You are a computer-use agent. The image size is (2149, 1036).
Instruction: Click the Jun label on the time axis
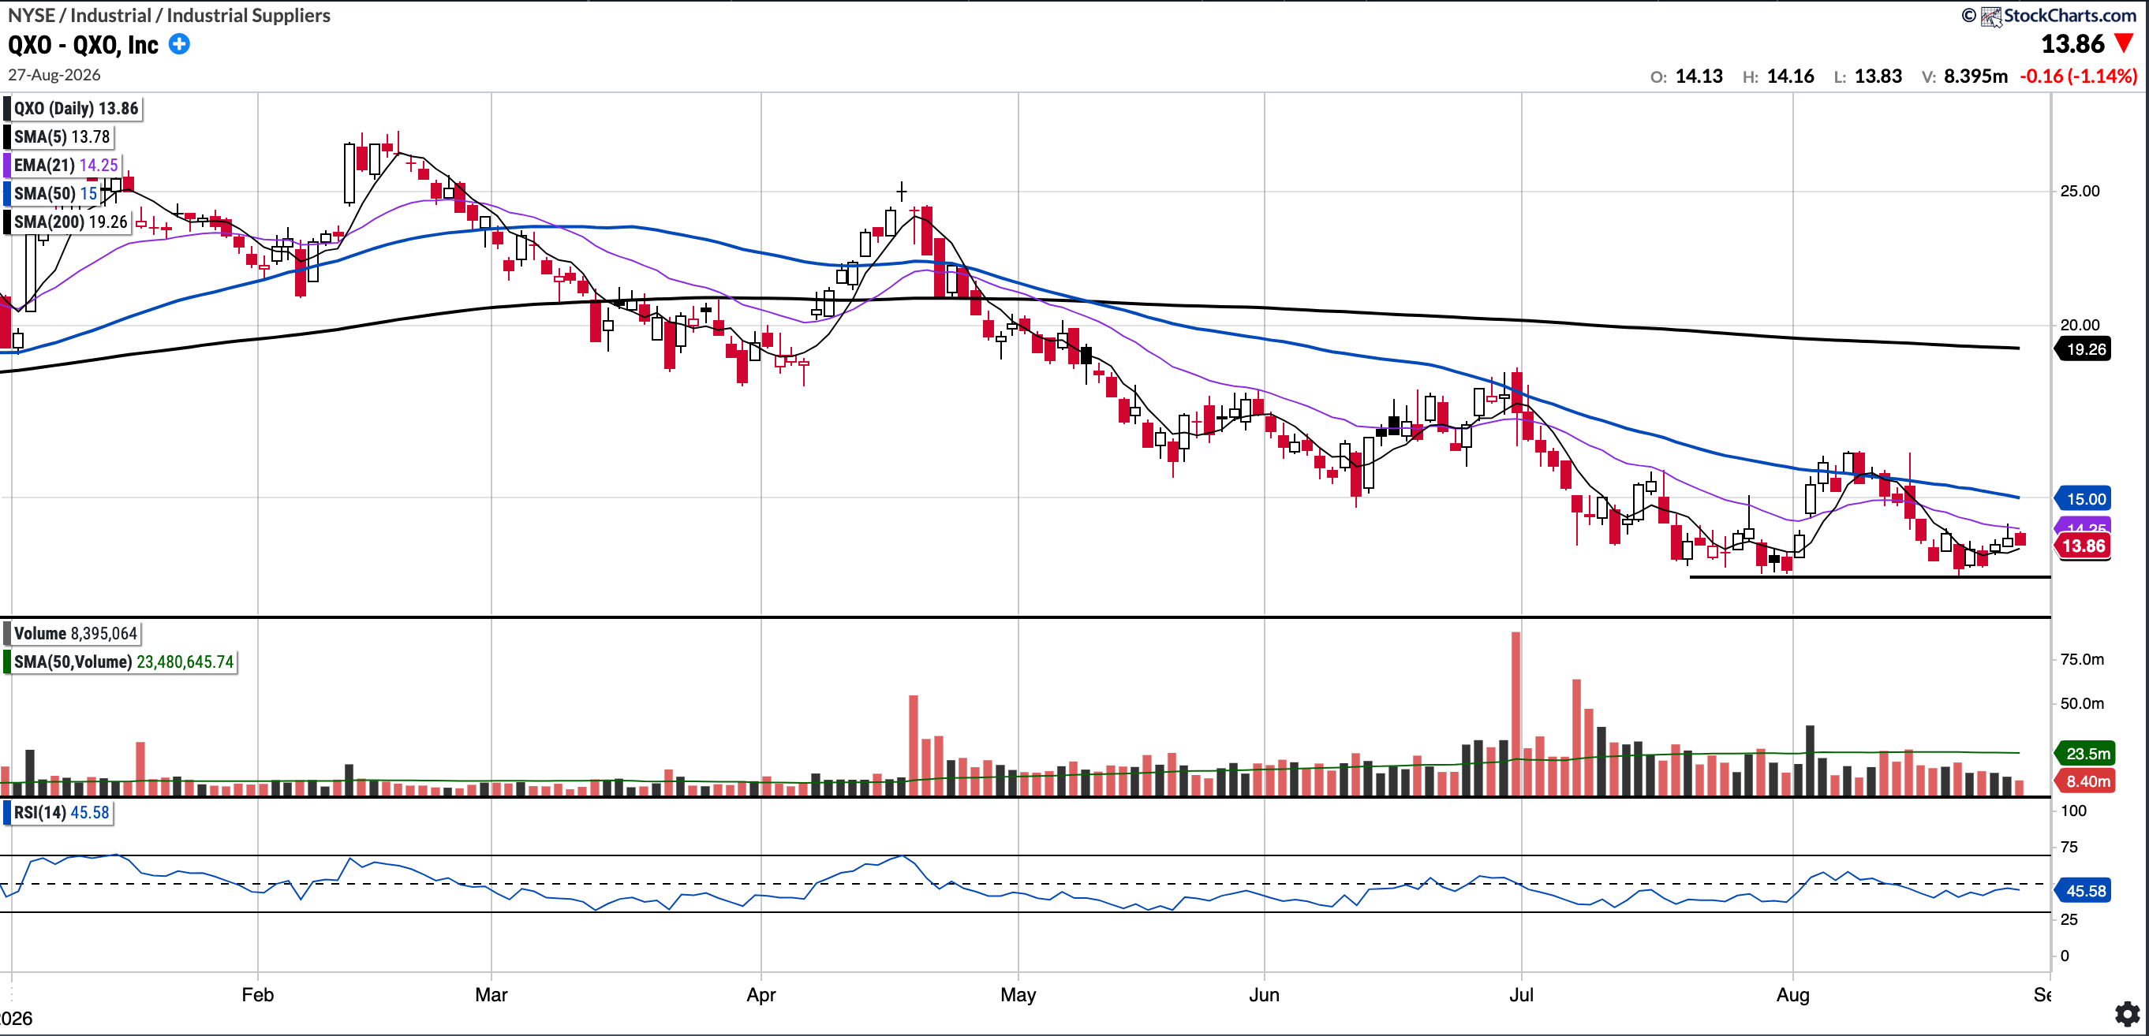1265,995
